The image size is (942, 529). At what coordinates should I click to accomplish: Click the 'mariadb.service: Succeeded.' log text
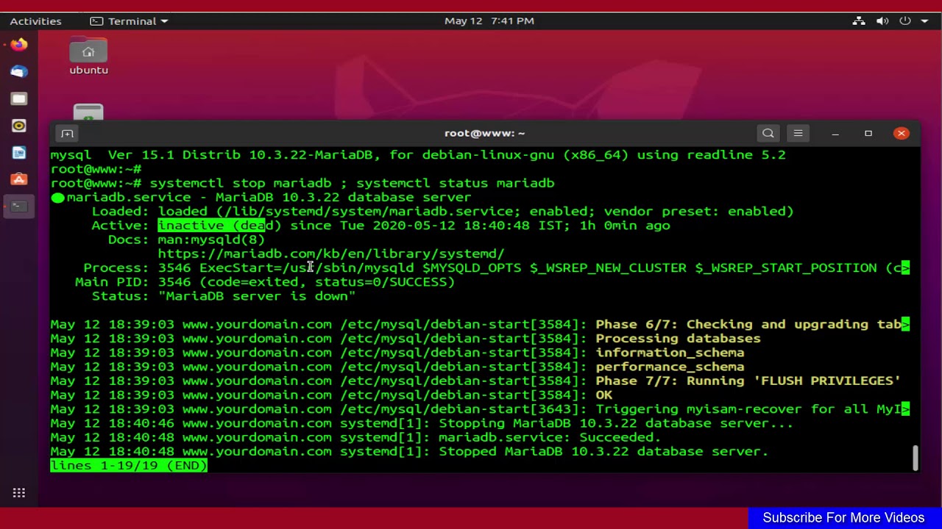click(x=550, y=437)
